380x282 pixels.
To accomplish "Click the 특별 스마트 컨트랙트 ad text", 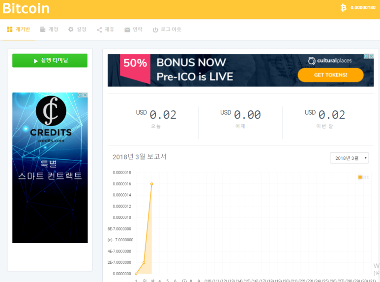I will (50, 170).
